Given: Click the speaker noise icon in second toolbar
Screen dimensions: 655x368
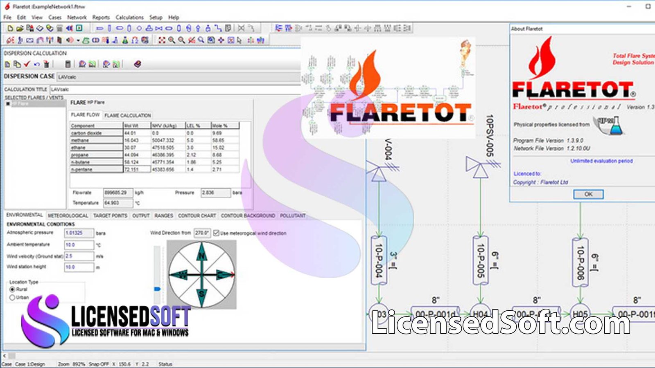Looking at the screenshot, I should [70, 40].
